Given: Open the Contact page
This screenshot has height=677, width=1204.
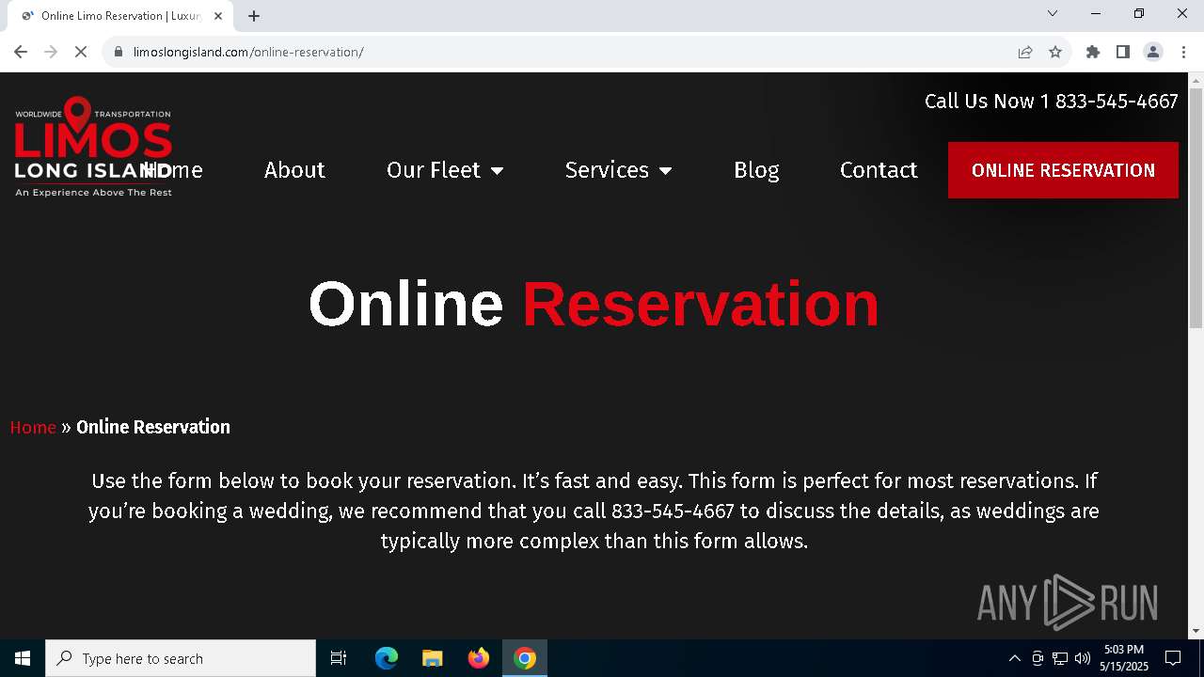Looking at the screenshot, I should pyautogui.click(x=879, y=170).
